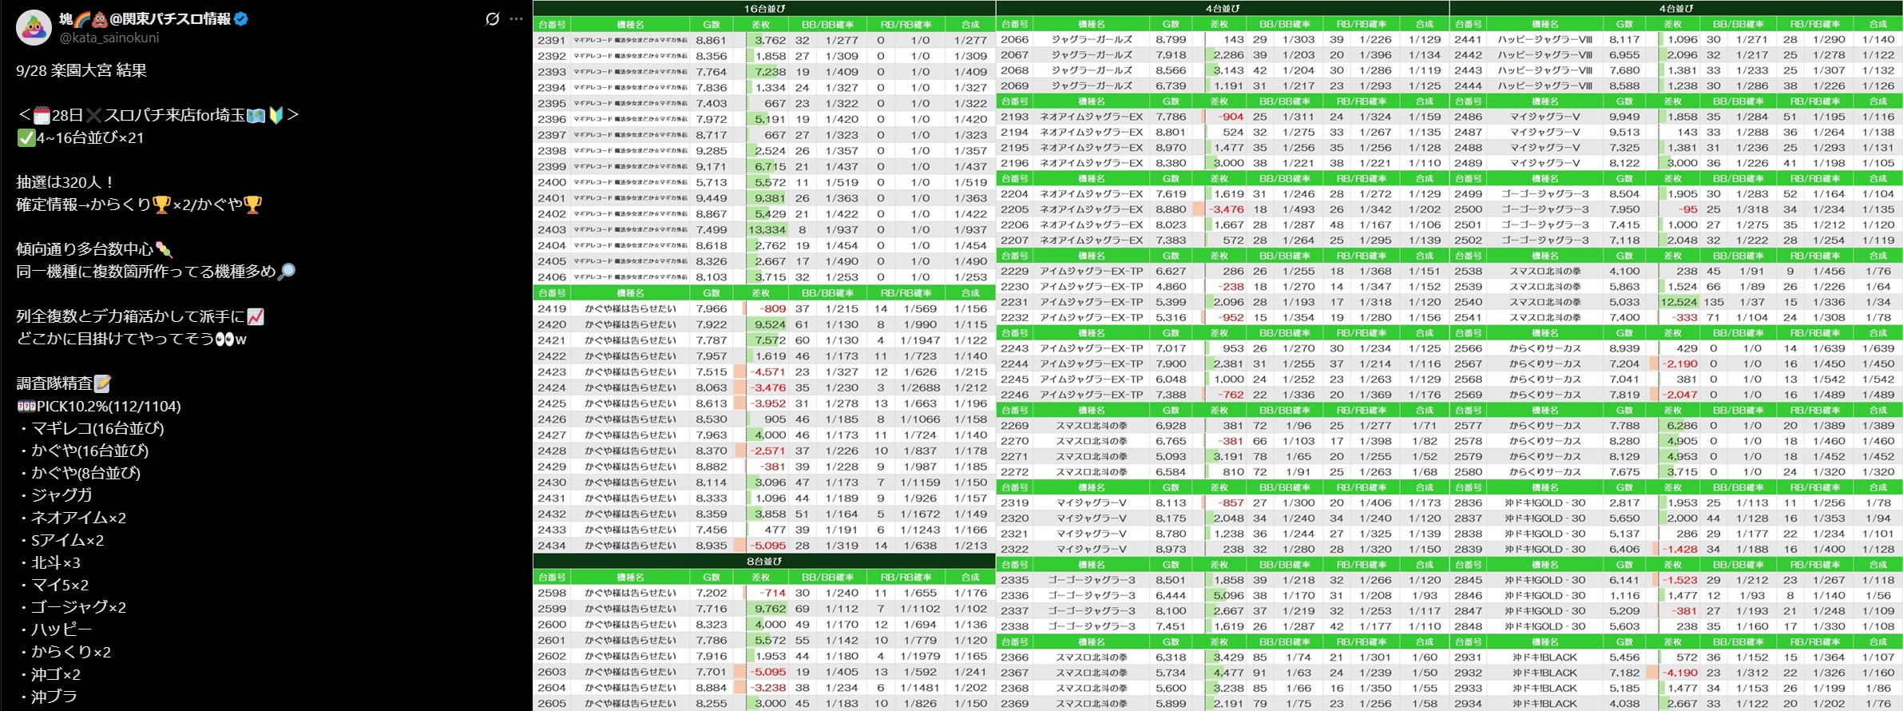Click the 調査隊精査 line
1903x711 pixels.
(64, 383)
